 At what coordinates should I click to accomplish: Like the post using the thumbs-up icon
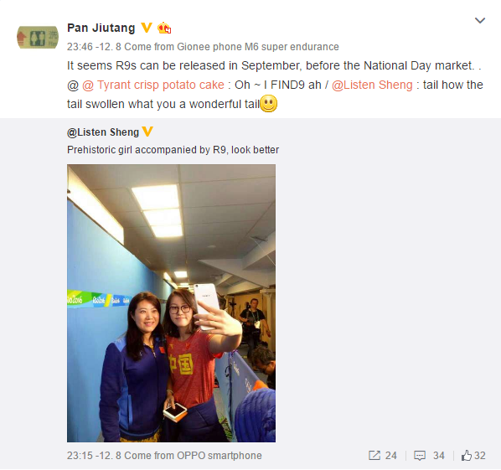pyautogui.click(x=467, y=455)
